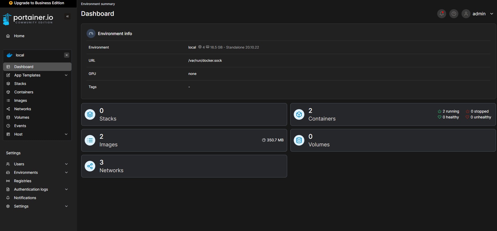Click Upgrade to Business Edition link
497x231 pixels.
tap(37, 3)
